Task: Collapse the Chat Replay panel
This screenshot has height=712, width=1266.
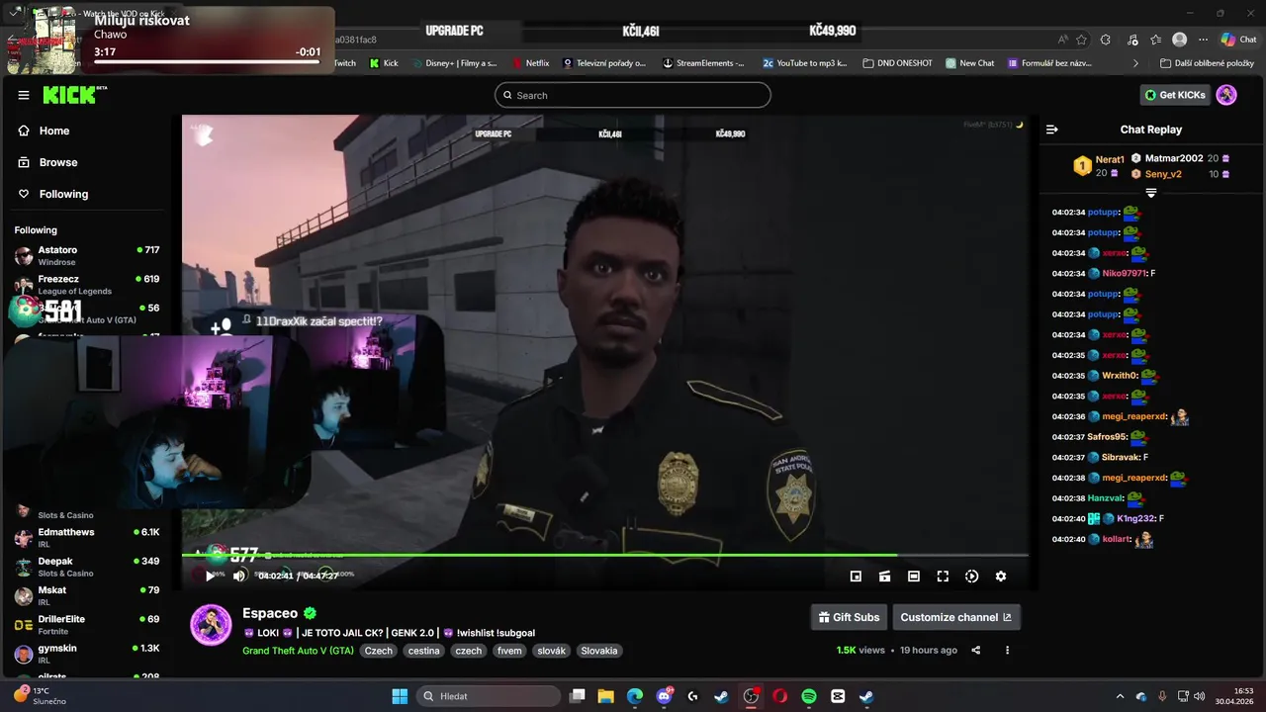Action: click(1052, 130)
